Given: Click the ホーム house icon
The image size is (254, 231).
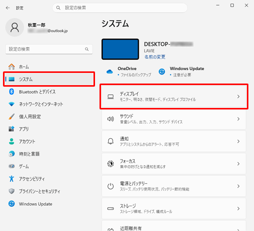Looking at the screenshot, I should pyautogui.click(x=12, y=67).
